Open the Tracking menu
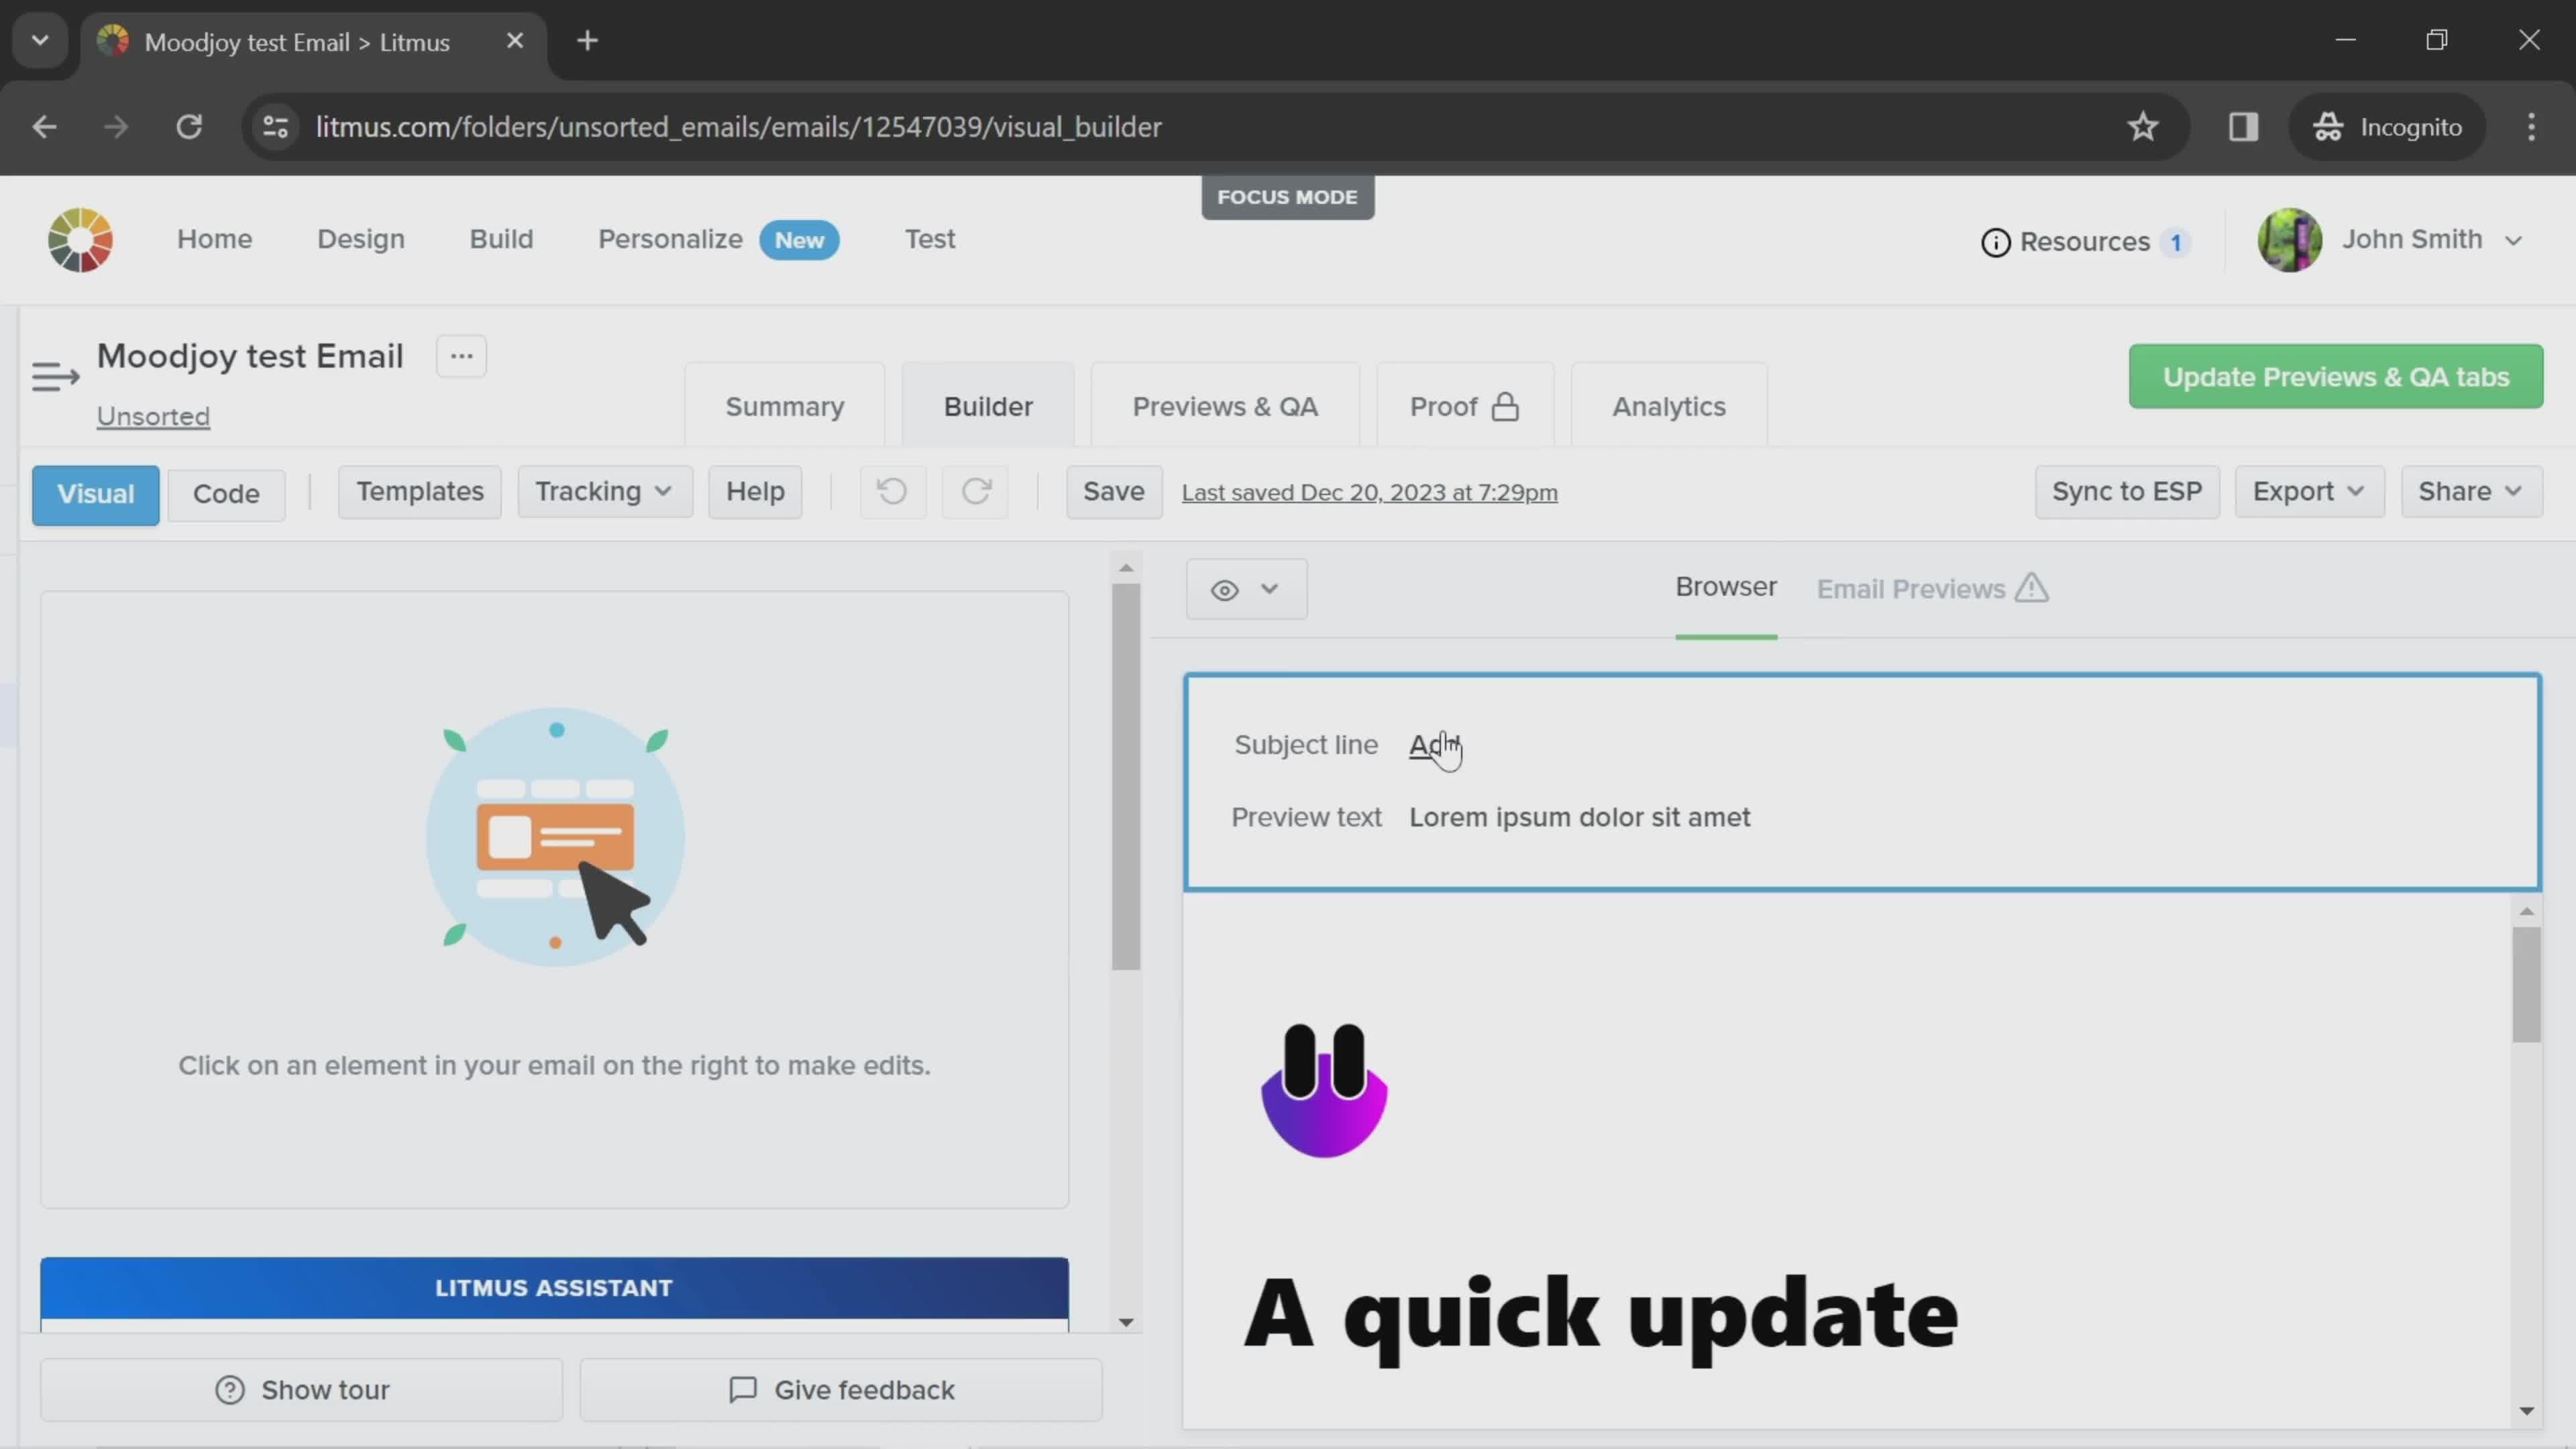The image size is (2576, 1449). (602, 492)
